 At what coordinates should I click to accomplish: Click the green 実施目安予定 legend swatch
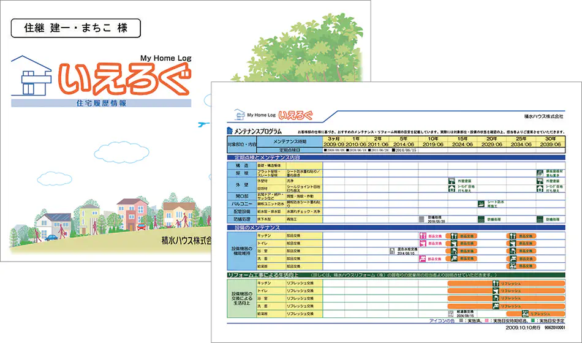533,321
